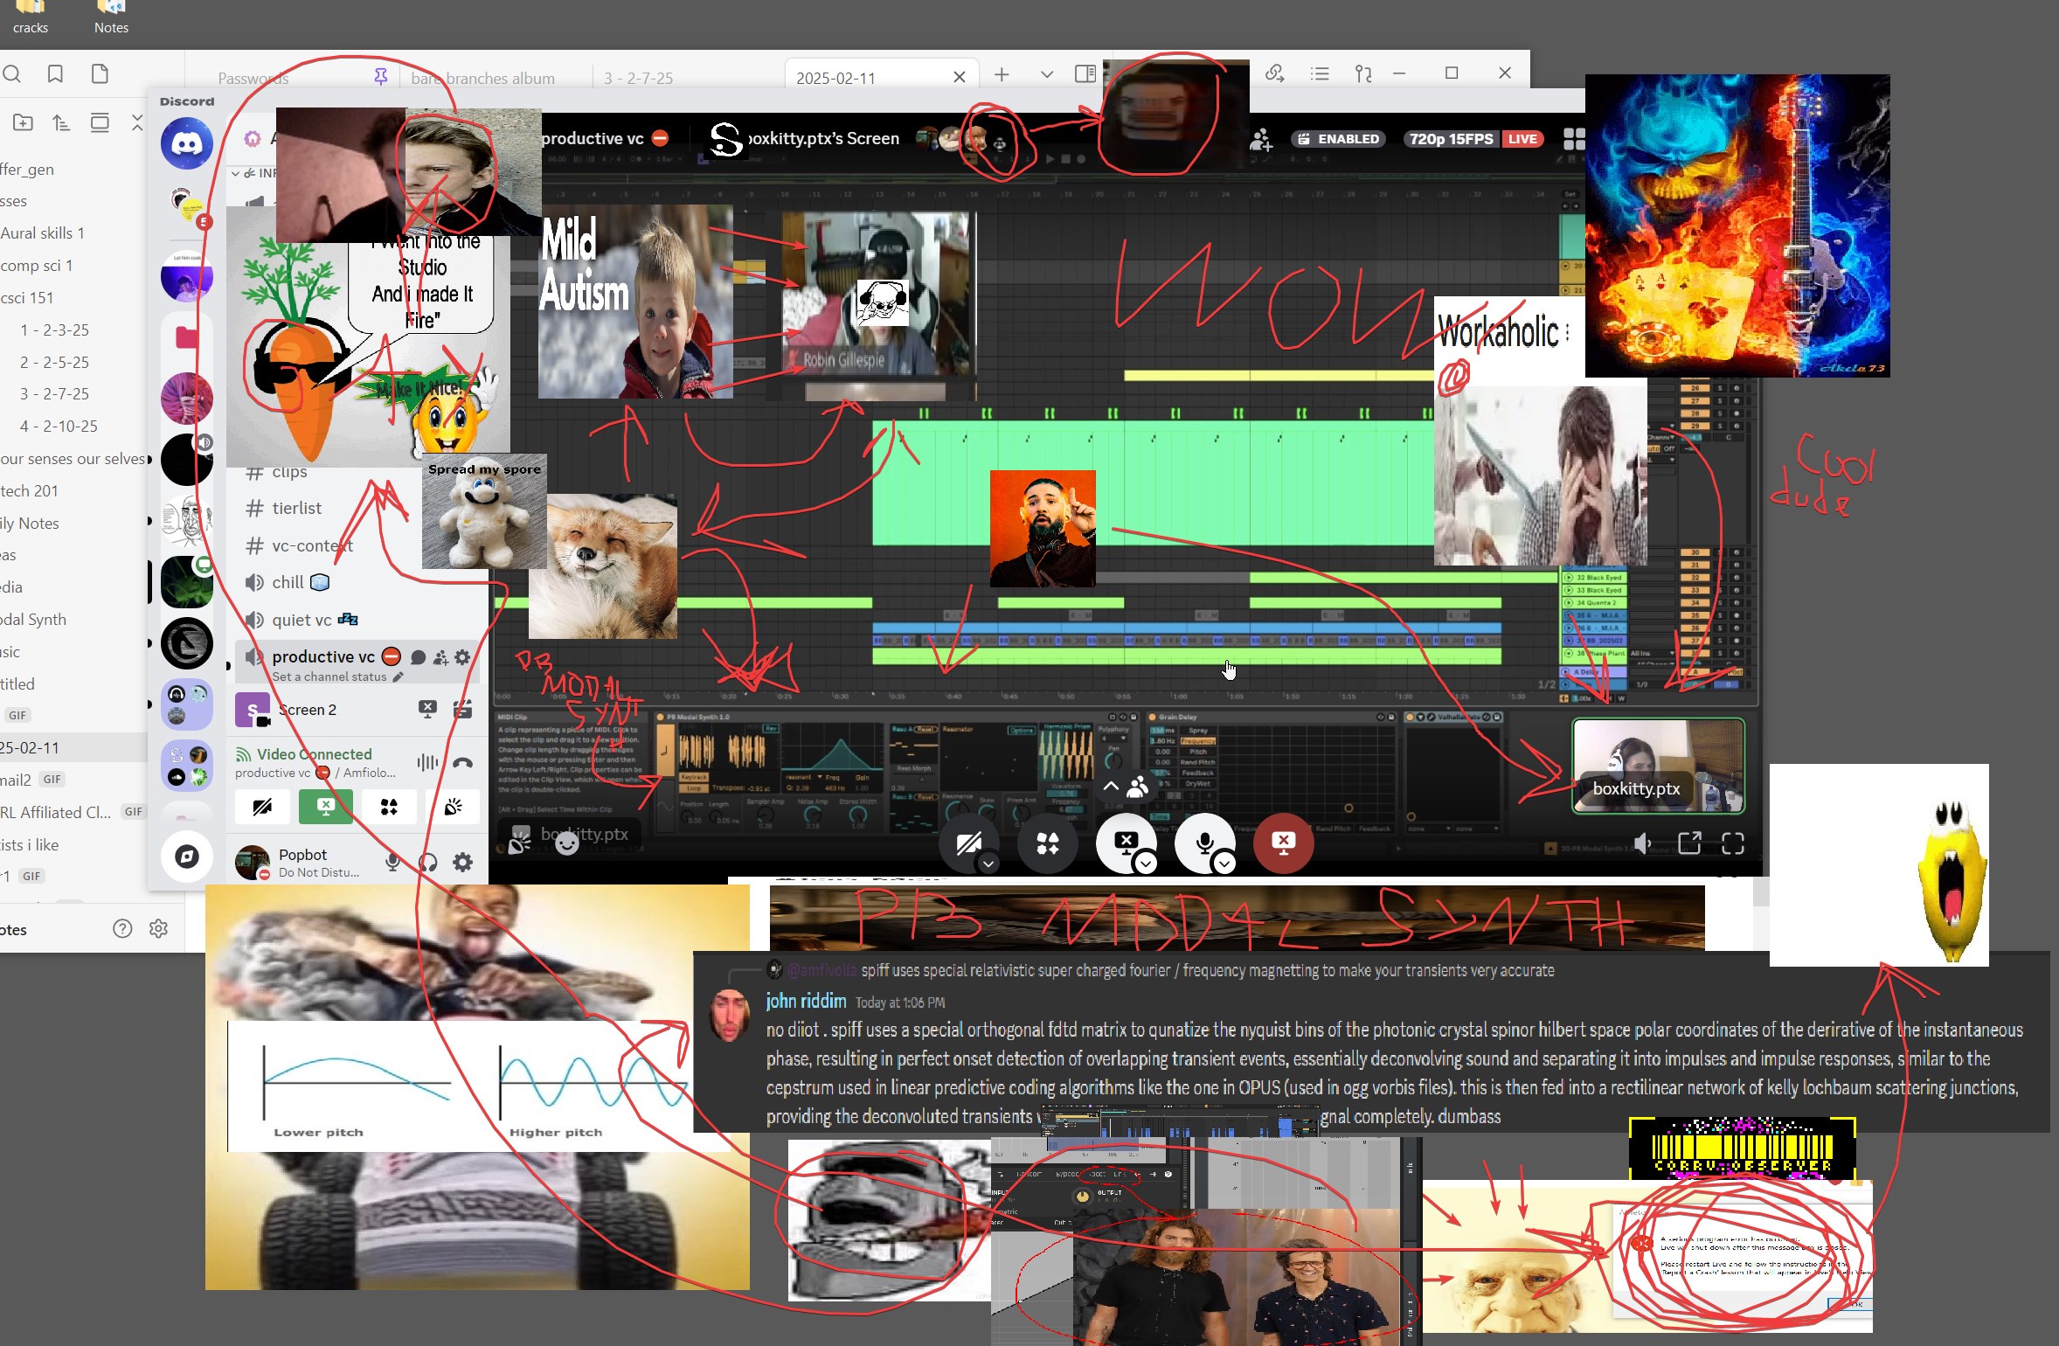Open noise suppression waveform icon
This screenshot has width=2059, height=1346.
[427, 763]
